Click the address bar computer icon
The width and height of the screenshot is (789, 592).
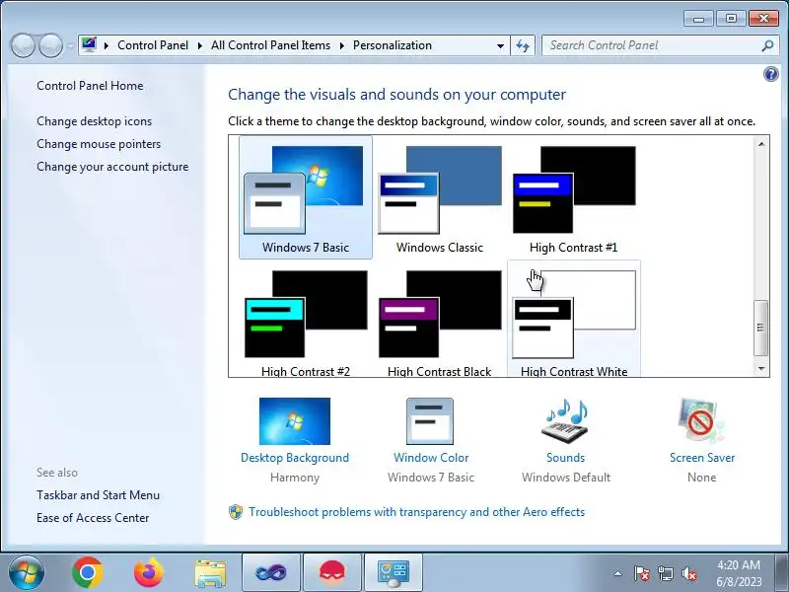(89, 45)
